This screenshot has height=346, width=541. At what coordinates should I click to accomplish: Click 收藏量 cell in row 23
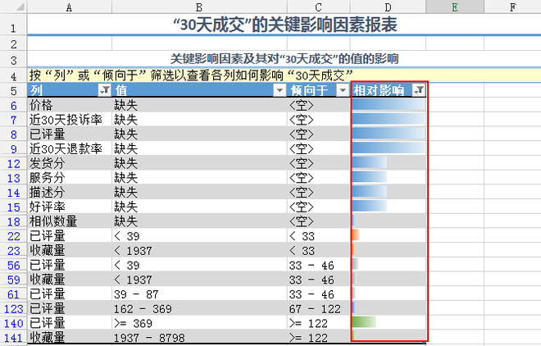tap(70, 250)
